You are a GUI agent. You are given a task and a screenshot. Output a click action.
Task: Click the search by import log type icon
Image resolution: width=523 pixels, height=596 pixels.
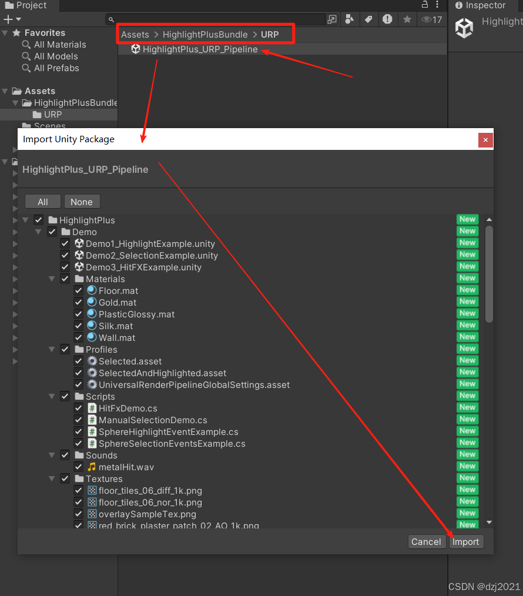click(387, 19)
